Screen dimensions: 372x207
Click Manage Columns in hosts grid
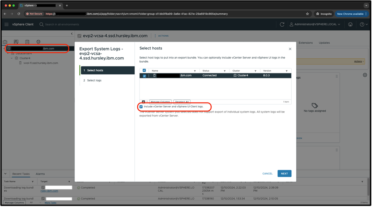(160, 102)
